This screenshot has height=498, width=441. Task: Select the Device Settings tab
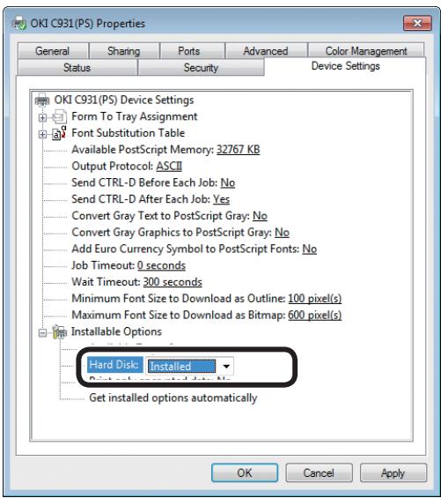[346, 66]
